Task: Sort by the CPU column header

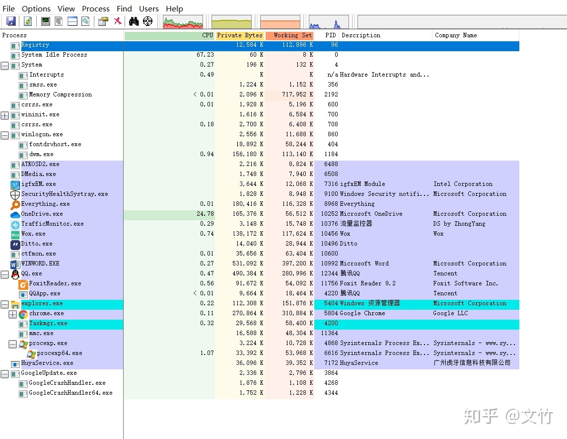Action: (x=170, y=35)
